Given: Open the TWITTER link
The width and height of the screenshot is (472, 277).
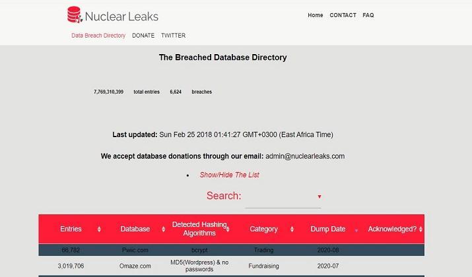Looking at the screenshot, I should pyautogui.click(x=173, y=36).
